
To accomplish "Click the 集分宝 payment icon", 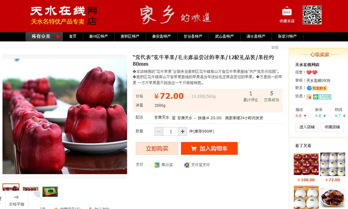I will click(x=157, y=165).
